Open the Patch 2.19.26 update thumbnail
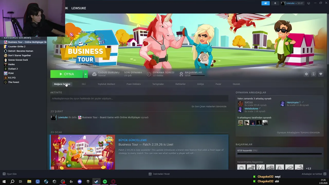The width and height of the screenshot is (329, 185). coord(83,152)
